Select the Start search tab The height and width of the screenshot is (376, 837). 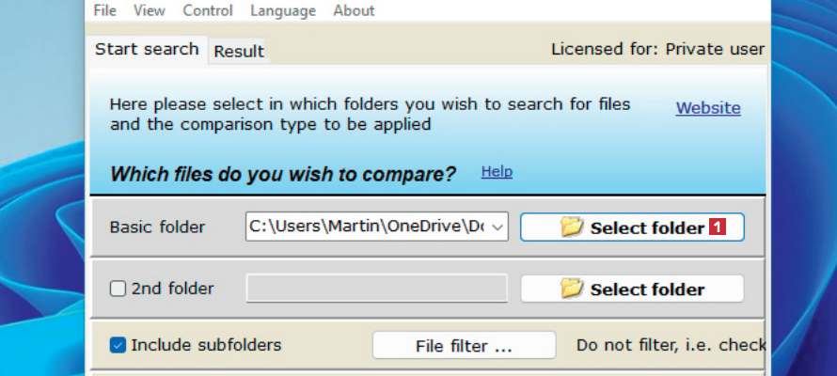tap(147, 49)
